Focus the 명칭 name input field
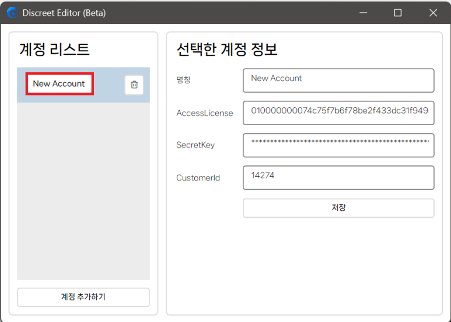Image resolution: width=451 pixels, height=322 pixels. coord(338,80)
